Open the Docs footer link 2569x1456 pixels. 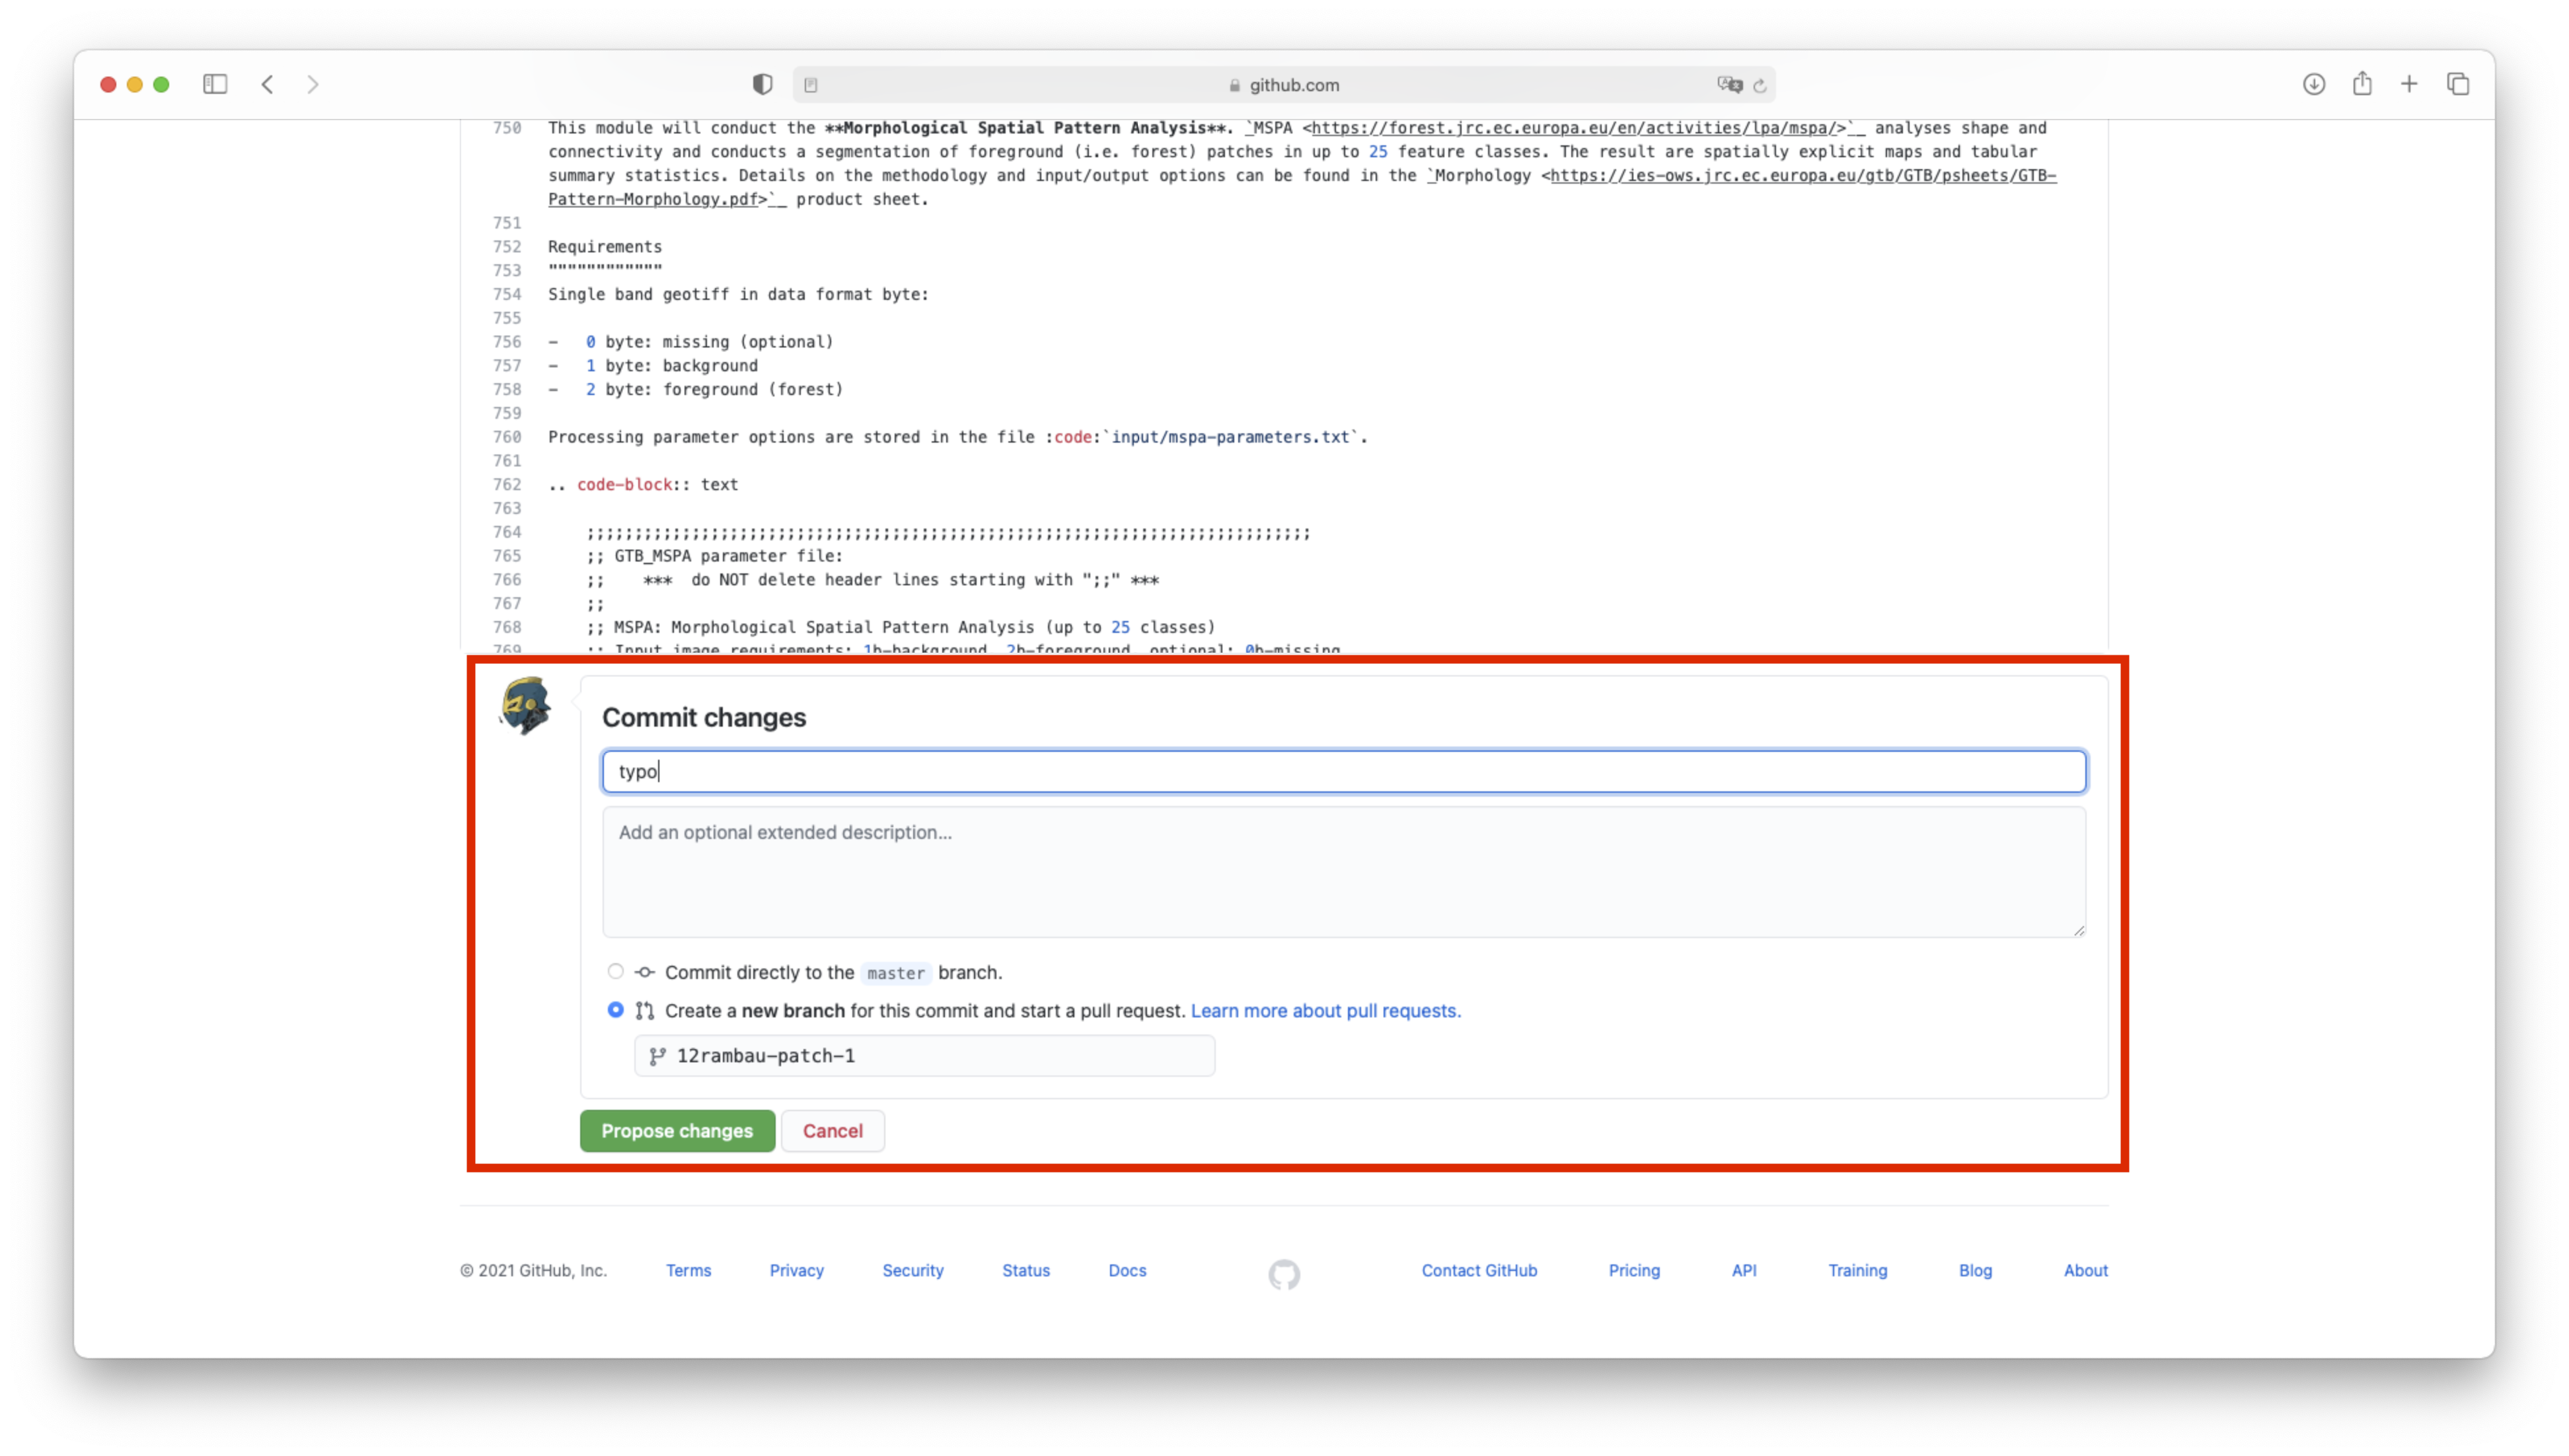(1127, 1271)
